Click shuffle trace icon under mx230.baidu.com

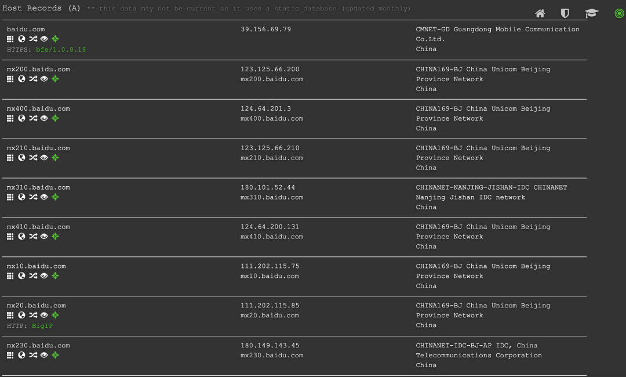(x=32, y=355)
